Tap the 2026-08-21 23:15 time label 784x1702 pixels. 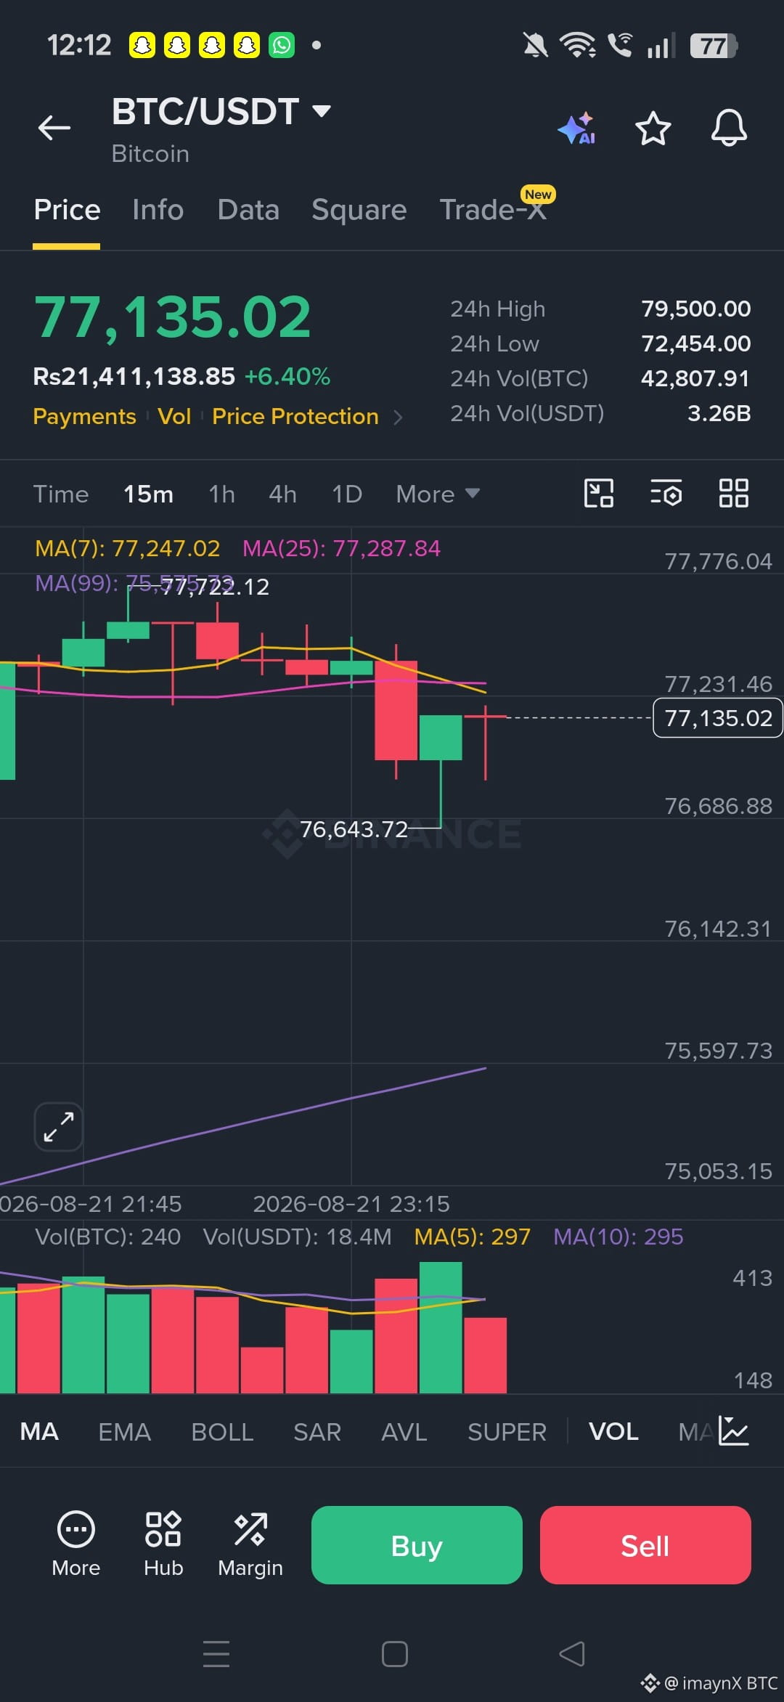pyautogui.click(x=351, y=1204)
